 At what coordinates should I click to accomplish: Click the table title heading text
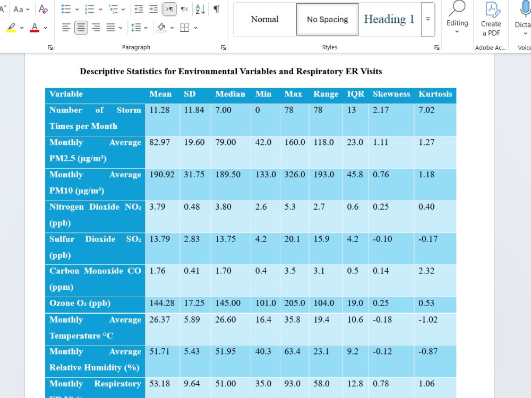point(230,72)
